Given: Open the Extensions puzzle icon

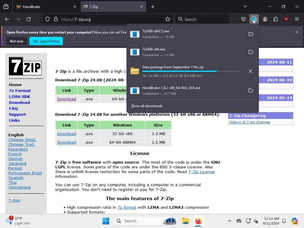Looking at the screenshot, I should 275,19.
